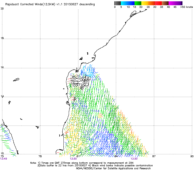Click the island outline near 15N west of 78E
This screenshot has height=170, width=194.
tap(16, 80)
